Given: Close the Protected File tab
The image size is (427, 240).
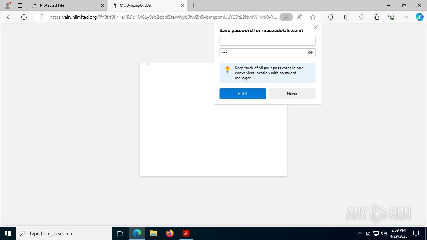Looking at the screenshot, I should point(102,5).
